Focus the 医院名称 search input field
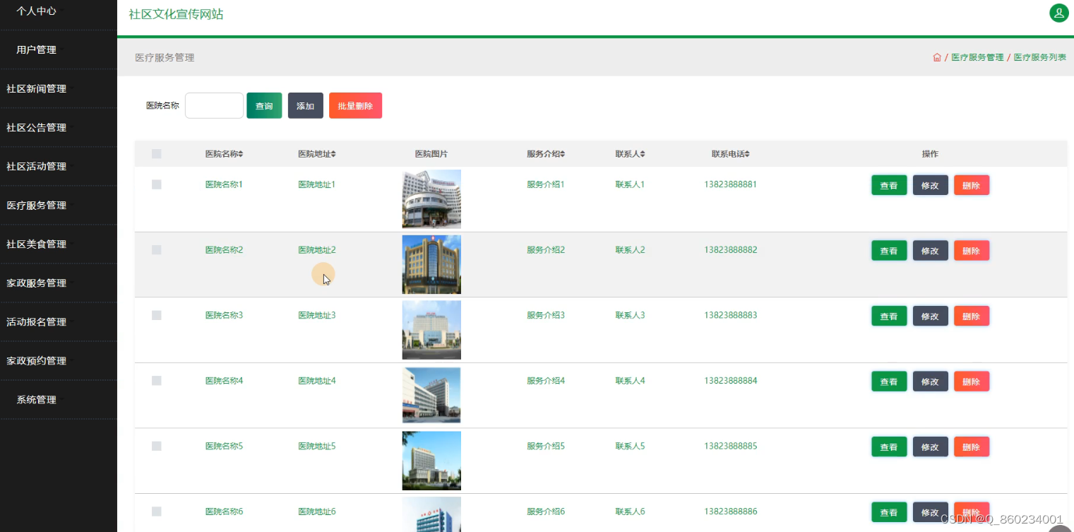Image resolution: width=1074 pixels, height=532 pixels. coord(214,106)
